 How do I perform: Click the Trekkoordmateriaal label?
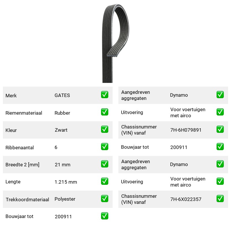(x=27, y=200)
